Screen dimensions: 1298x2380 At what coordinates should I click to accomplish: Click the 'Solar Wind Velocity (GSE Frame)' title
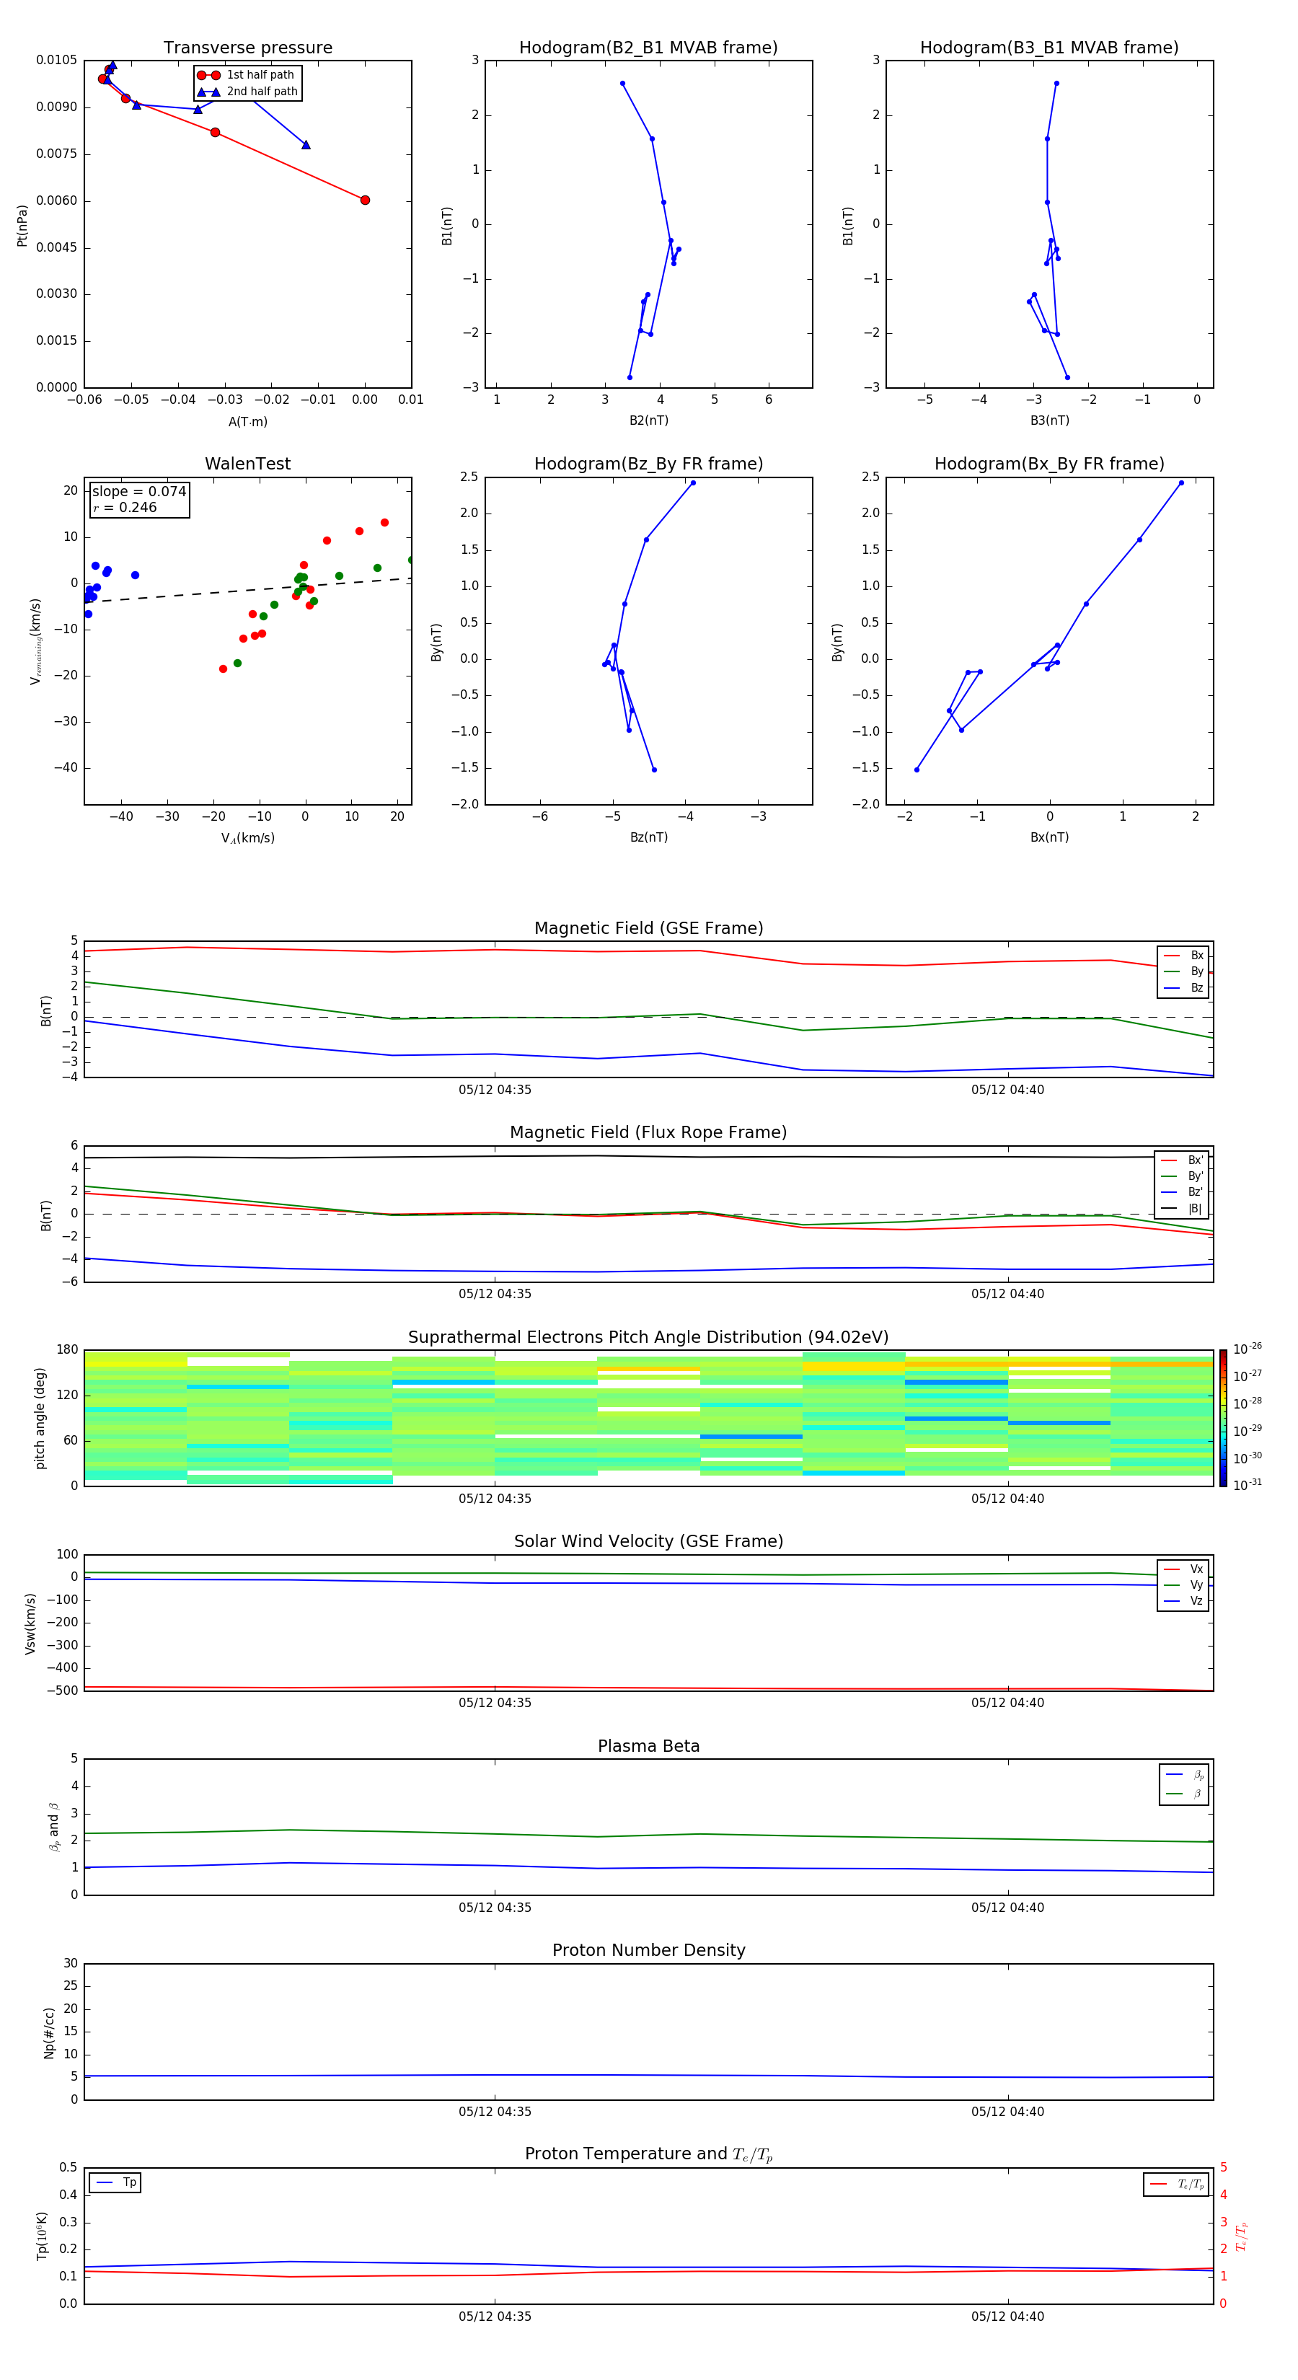coord(648,1542)
